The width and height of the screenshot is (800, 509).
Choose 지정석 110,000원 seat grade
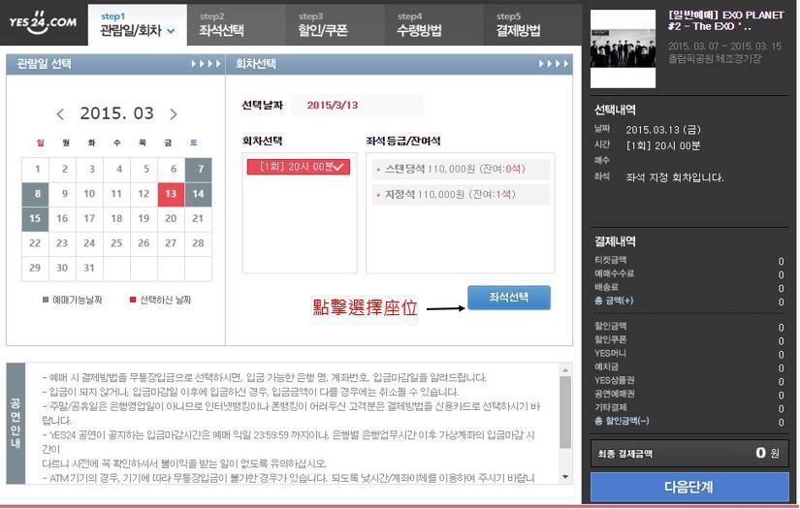(461, 194)
